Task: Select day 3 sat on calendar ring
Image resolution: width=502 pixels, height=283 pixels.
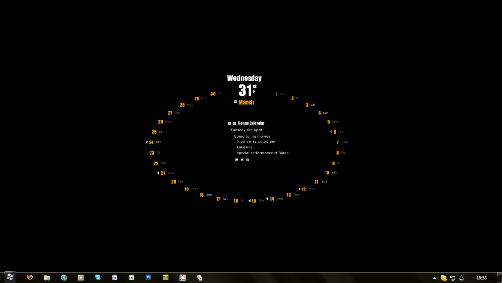Action: pos(310,105)
